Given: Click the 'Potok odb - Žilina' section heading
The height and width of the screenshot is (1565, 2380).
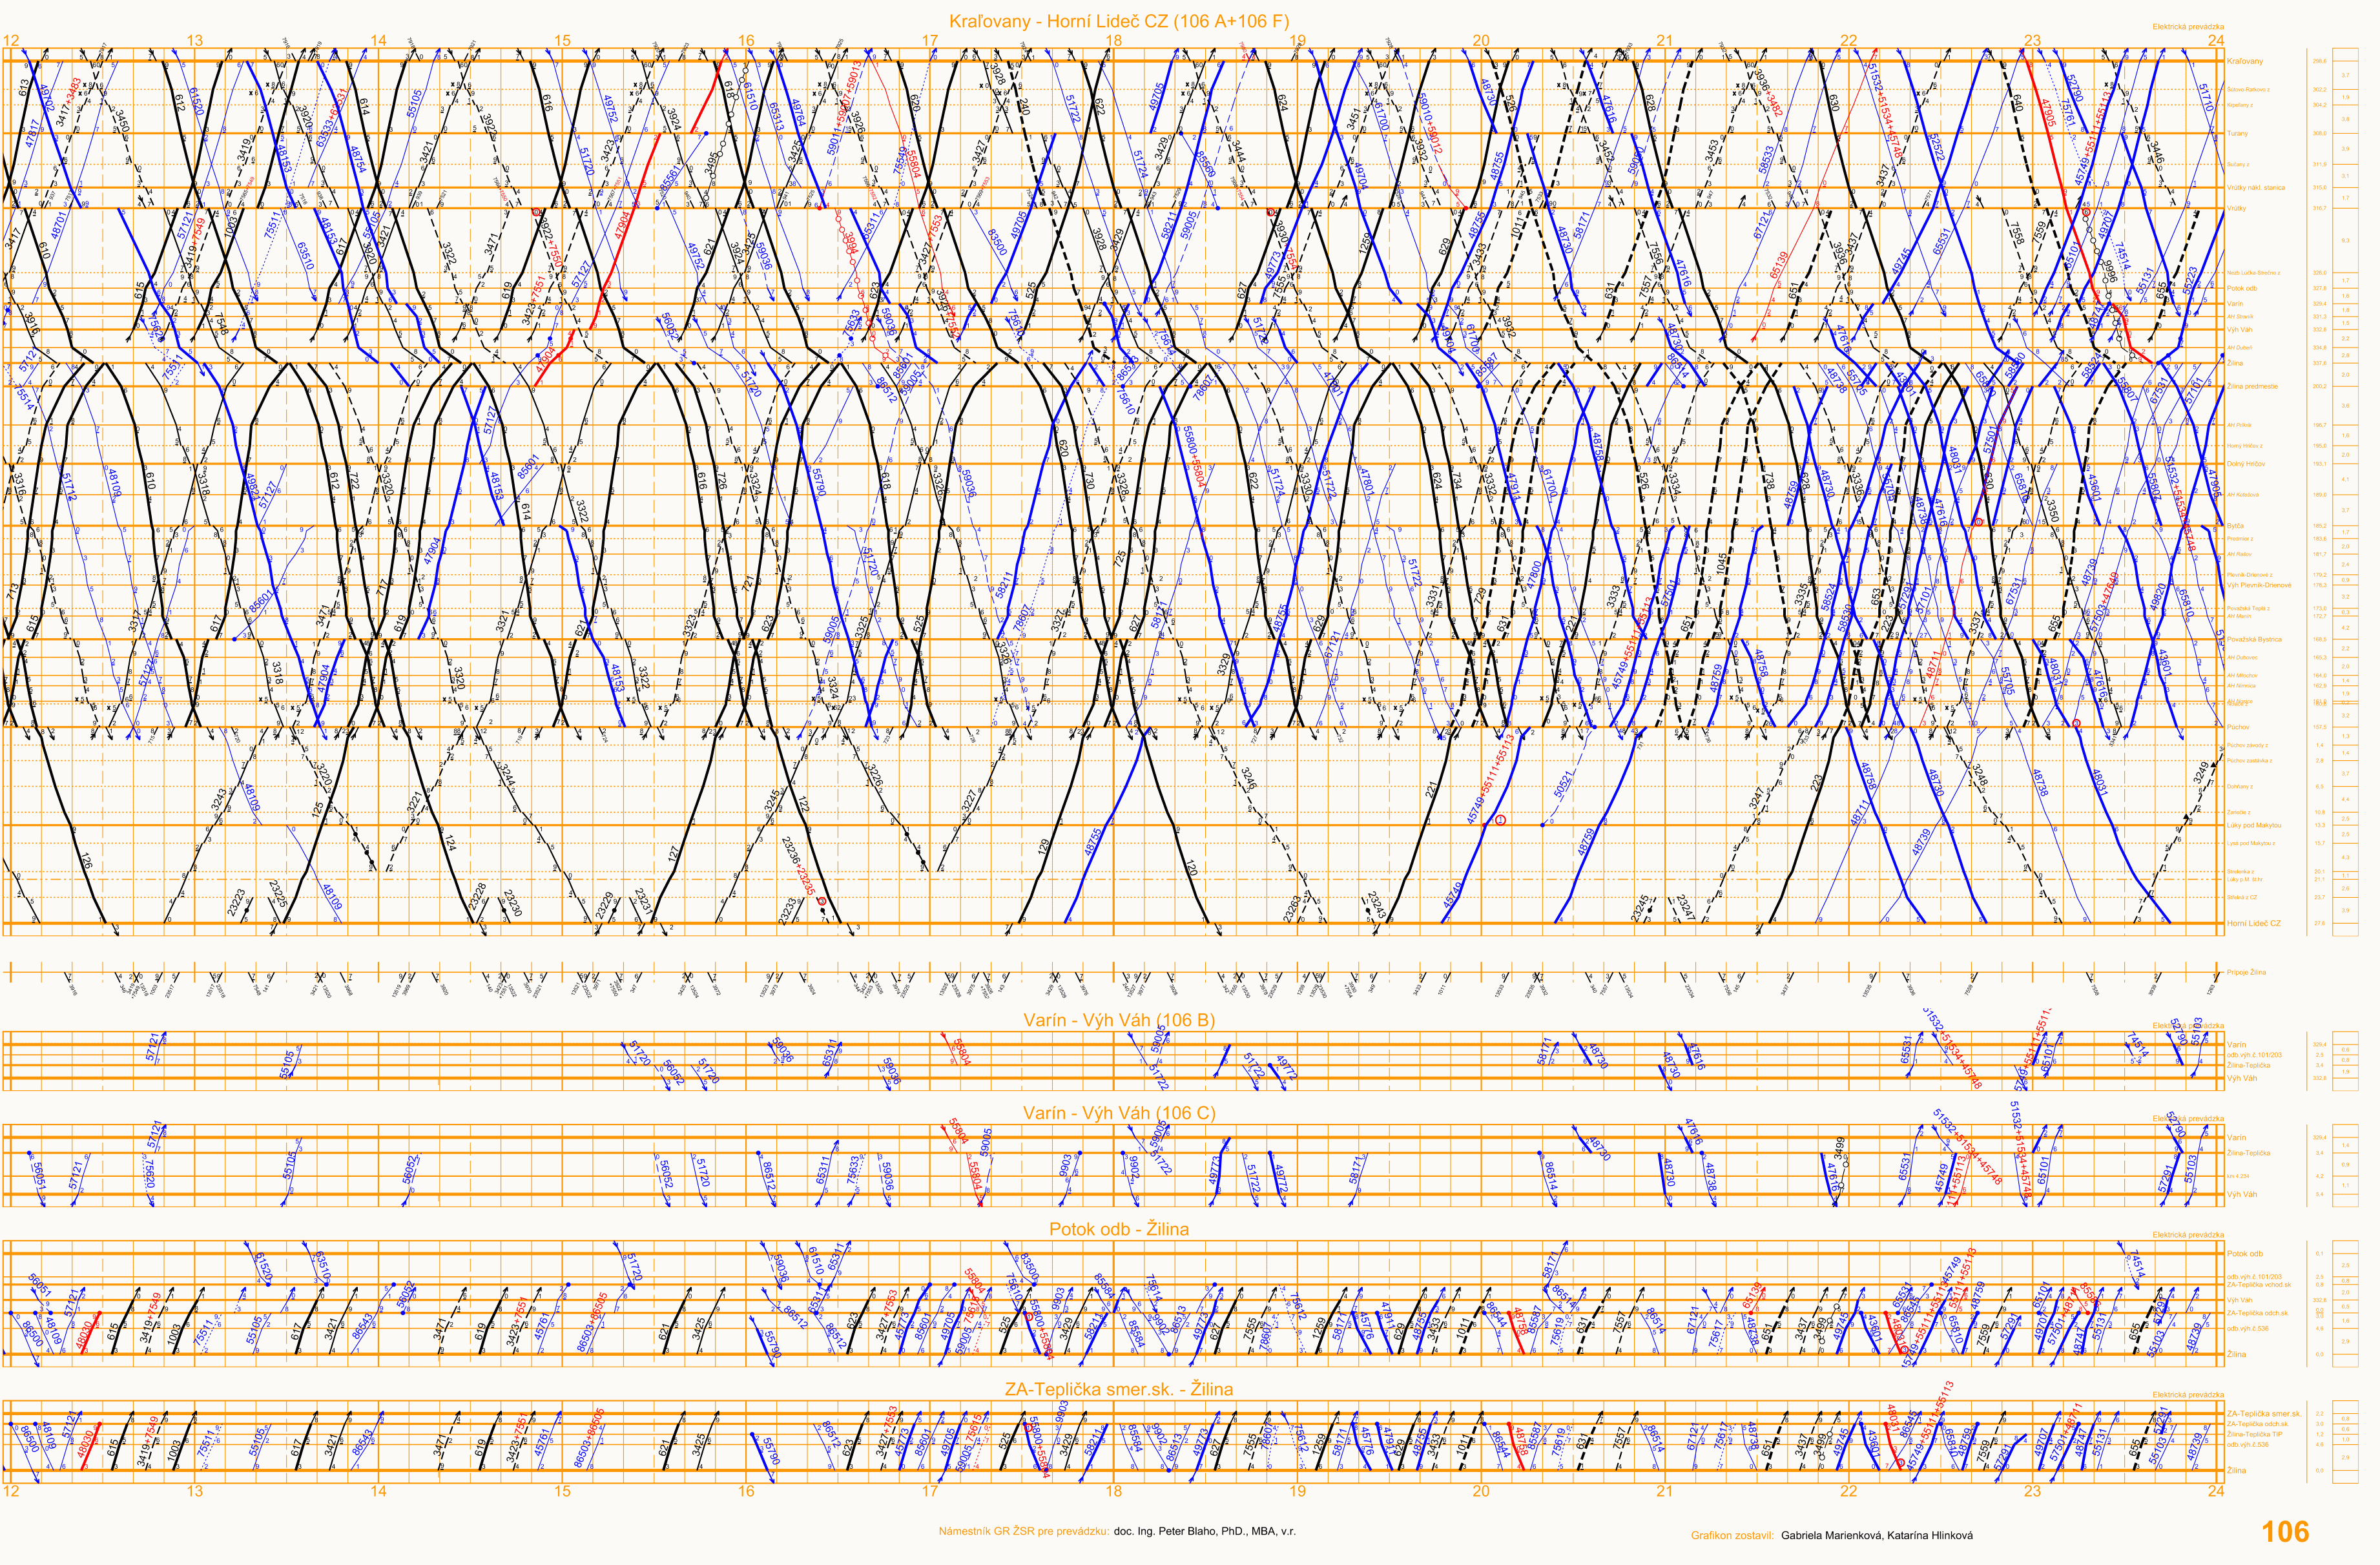Looking at the screenshot, I should click(x=1119, y=1229).
